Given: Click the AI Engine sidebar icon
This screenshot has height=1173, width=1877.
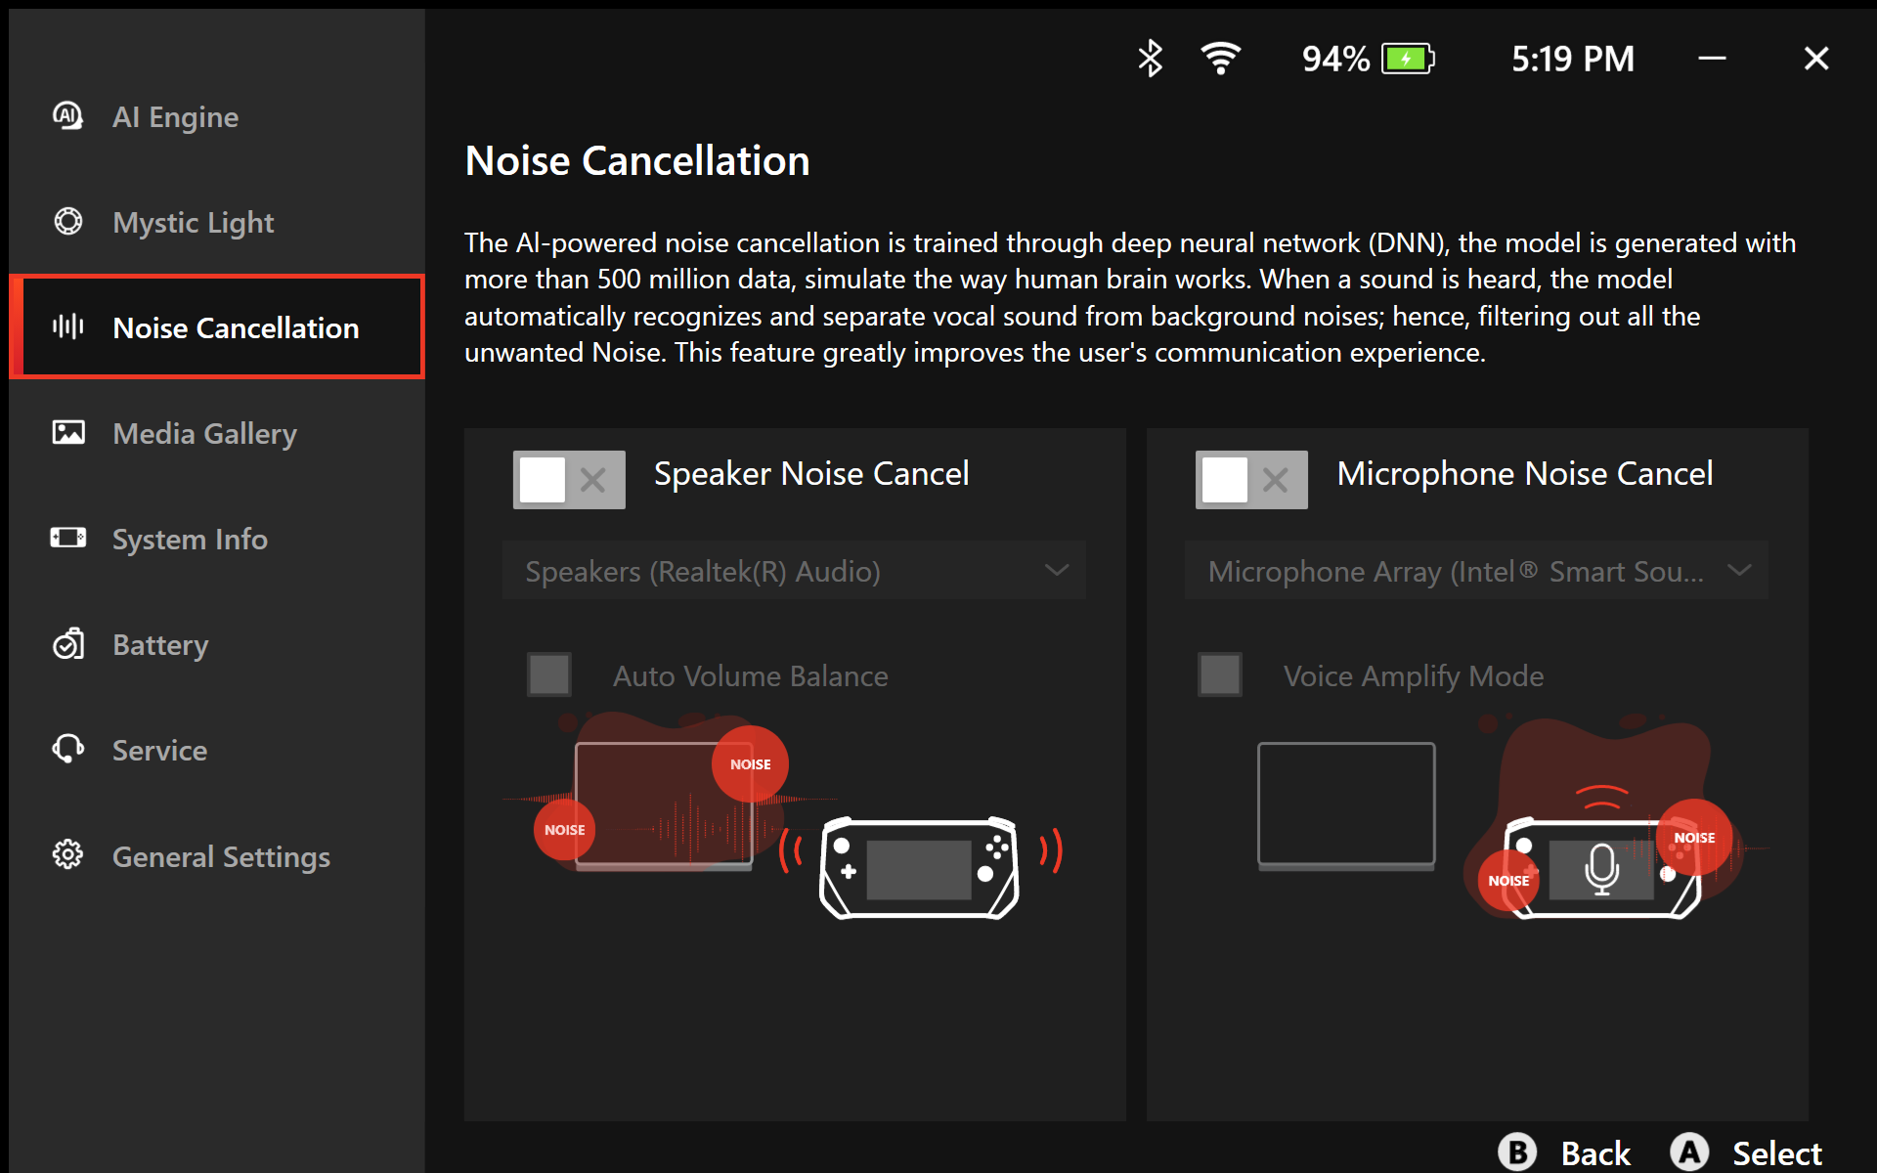Looking at the screenshot, I should tap(67, 116).
